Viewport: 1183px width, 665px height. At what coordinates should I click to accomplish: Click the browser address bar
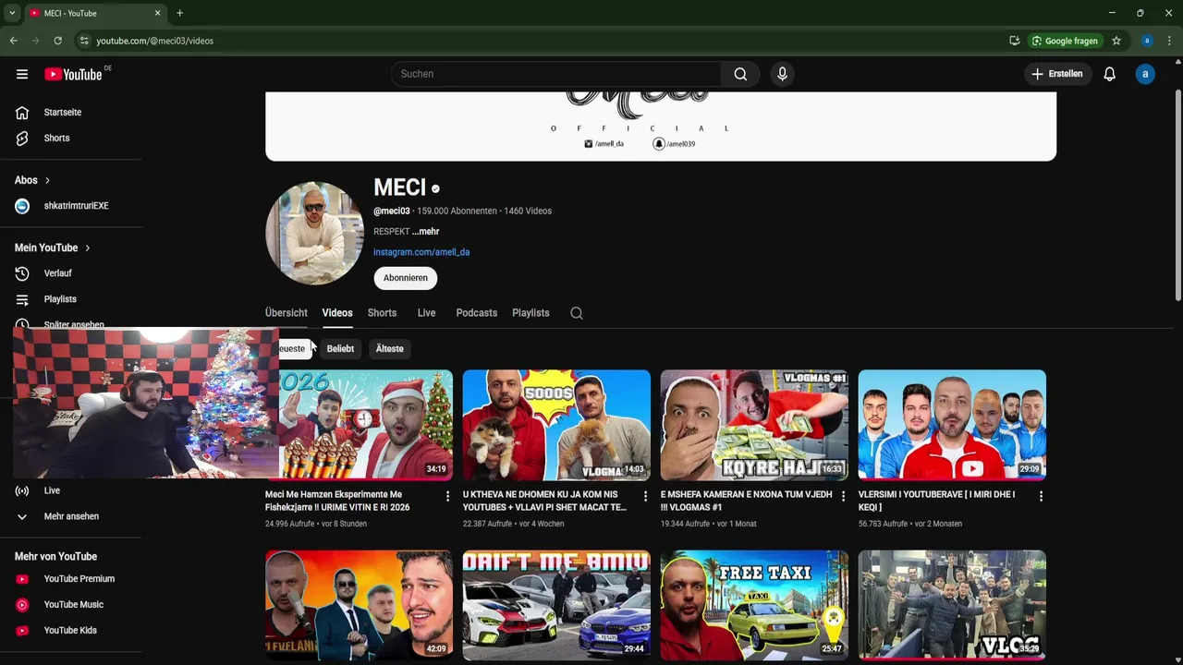(x=545, y=41)
